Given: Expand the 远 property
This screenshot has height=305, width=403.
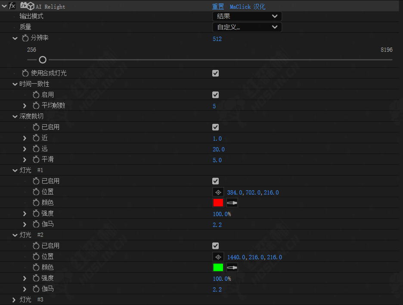Looking at the screenshot, I should [25, 149].
